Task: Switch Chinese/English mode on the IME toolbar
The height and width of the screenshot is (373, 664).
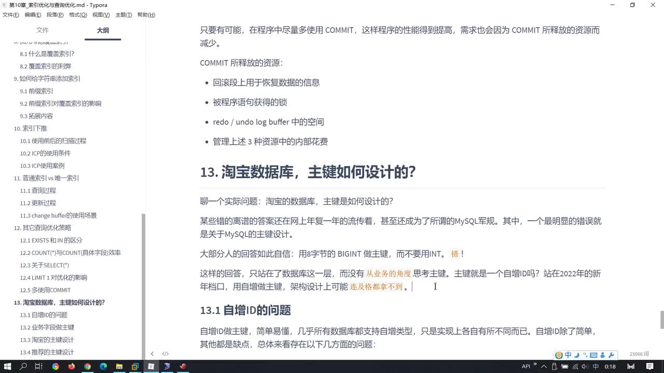Action: click(568, 355)
